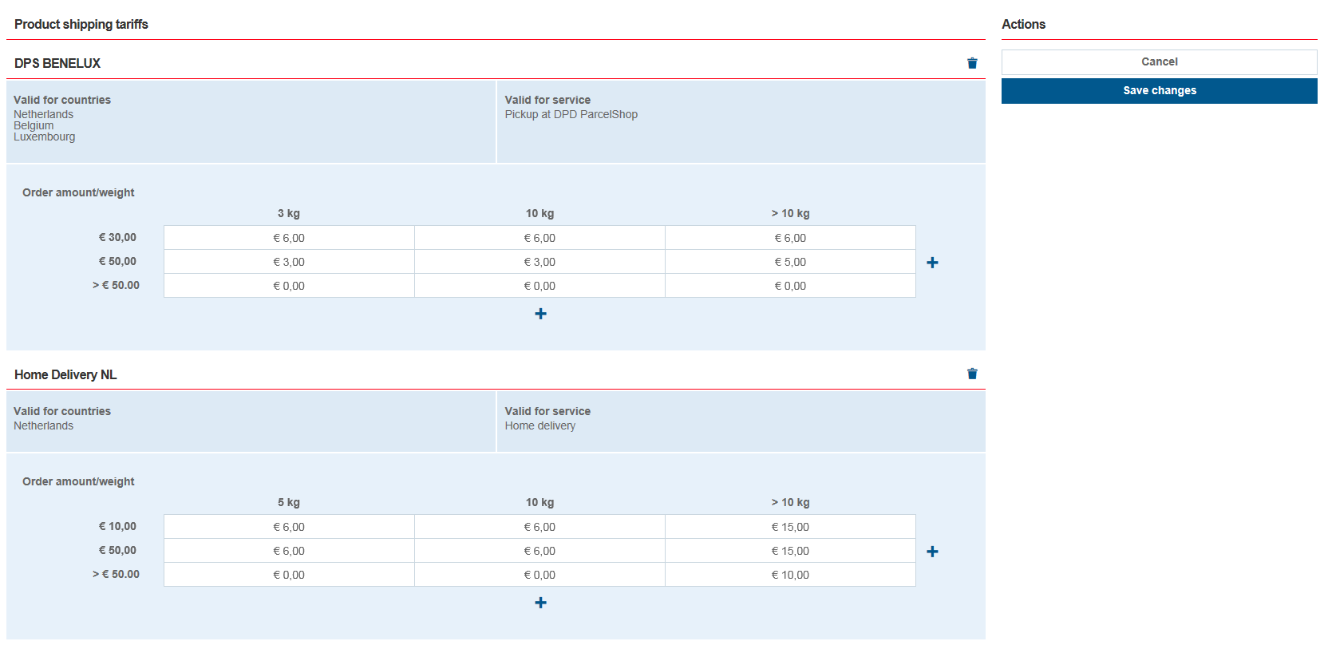The width and height of the screenshot is (1324, 649).
Task: Edit DPS BENELUX > € 50.00 / > 10 kg cell
Action: (x=790, y=286)
